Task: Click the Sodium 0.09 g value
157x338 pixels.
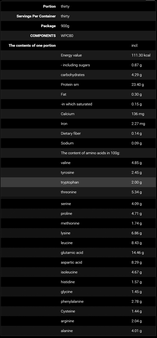Action: click(x=136, y=143)
